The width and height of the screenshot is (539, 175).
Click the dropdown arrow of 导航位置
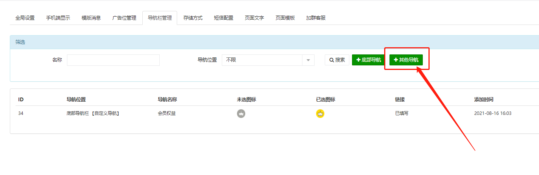[x=308, y=60]
